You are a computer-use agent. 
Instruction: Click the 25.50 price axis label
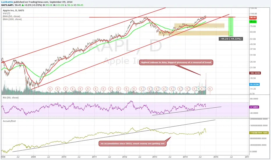click(x=253, y=62)
